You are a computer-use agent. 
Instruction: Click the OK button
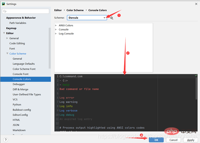point(156,140)
